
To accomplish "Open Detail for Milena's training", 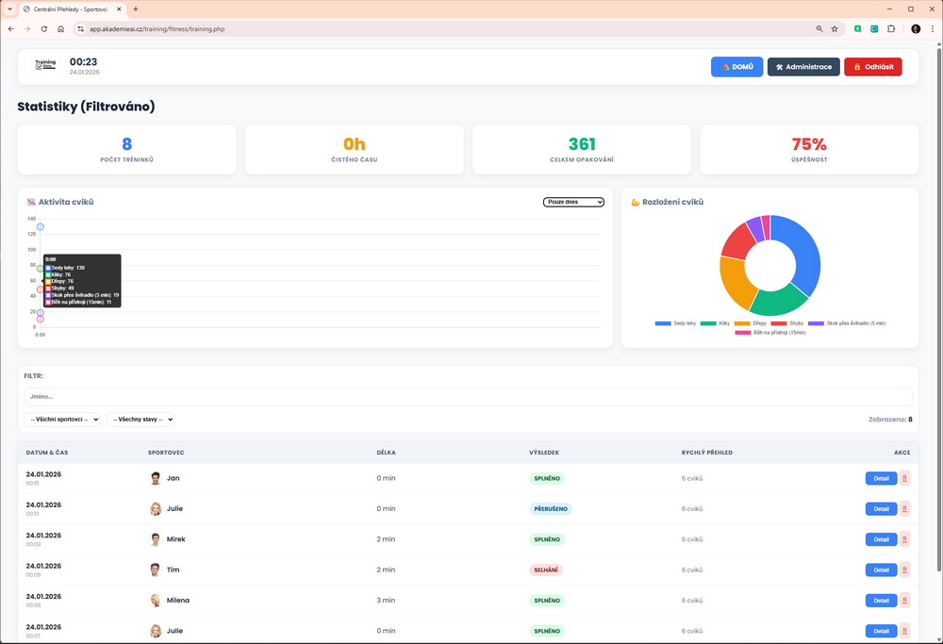I will point(881,601).
